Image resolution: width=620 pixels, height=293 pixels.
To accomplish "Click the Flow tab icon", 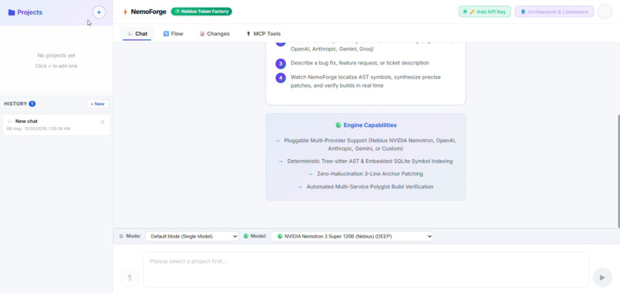I will [x=166, y=34].
